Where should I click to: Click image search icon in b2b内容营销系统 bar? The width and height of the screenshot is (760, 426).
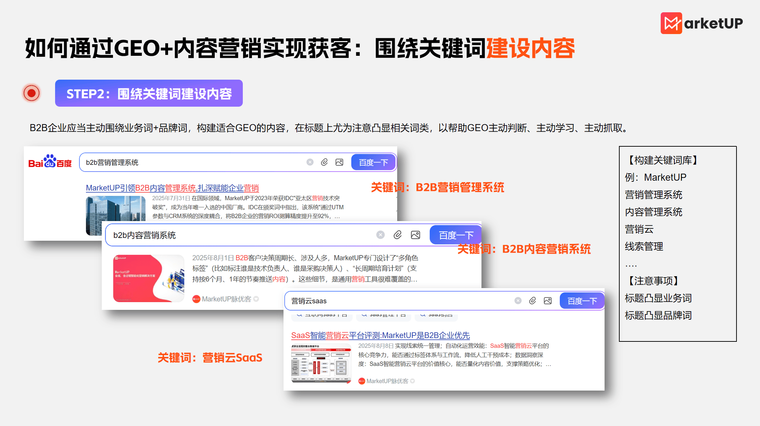point(415,235)
